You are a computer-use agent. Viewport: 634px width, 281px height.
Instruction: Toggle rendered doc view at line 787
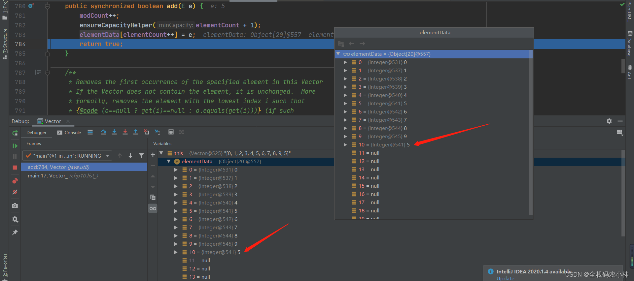coord(38,72)
